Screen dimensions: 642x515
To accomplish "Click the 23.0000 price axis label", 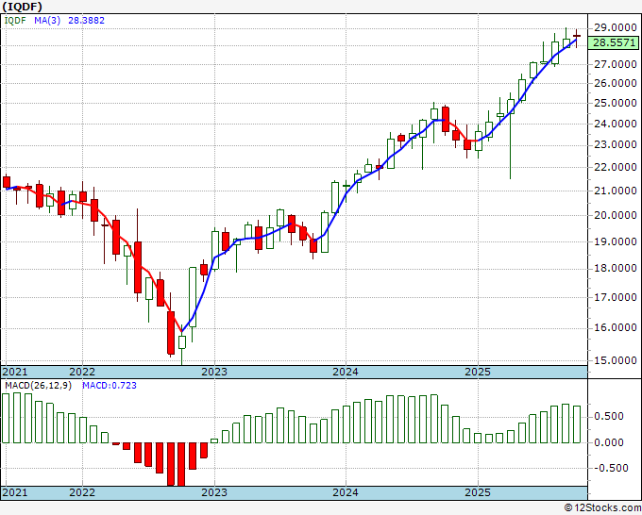I will point(616,145).
